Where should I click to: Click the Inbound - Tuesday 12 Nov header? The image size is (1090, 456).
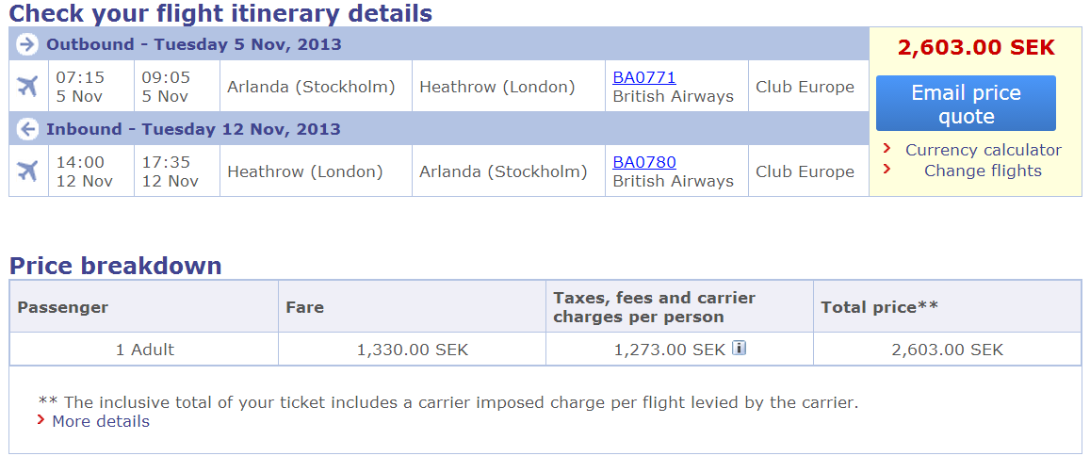193,129
